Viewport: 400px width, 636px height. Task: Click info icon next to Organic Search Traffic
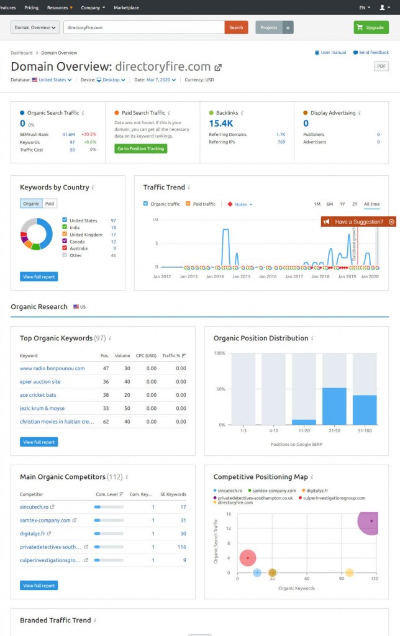point(83,113)
